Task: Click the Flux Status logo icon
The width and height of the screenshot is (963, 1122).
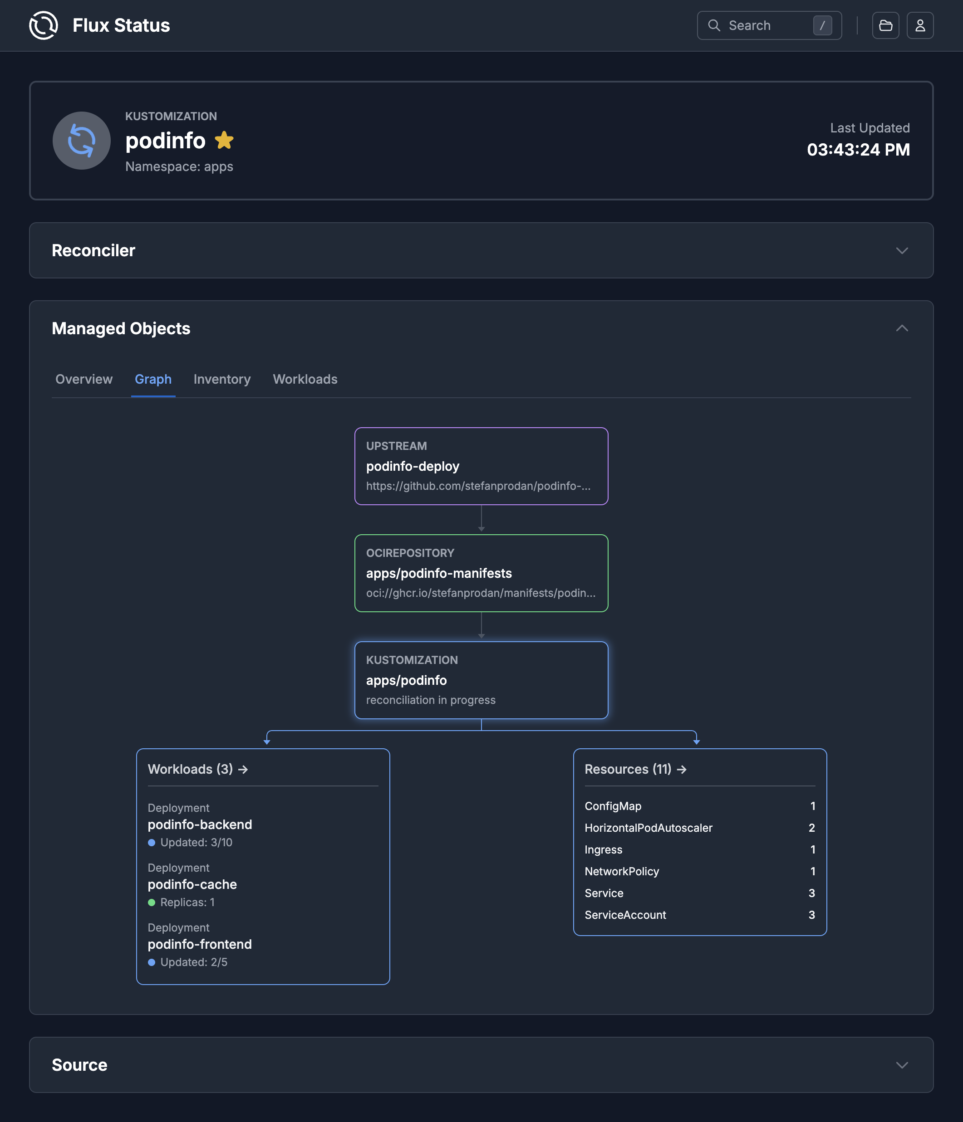Action: pyautogui.click(x=44, y=25)
